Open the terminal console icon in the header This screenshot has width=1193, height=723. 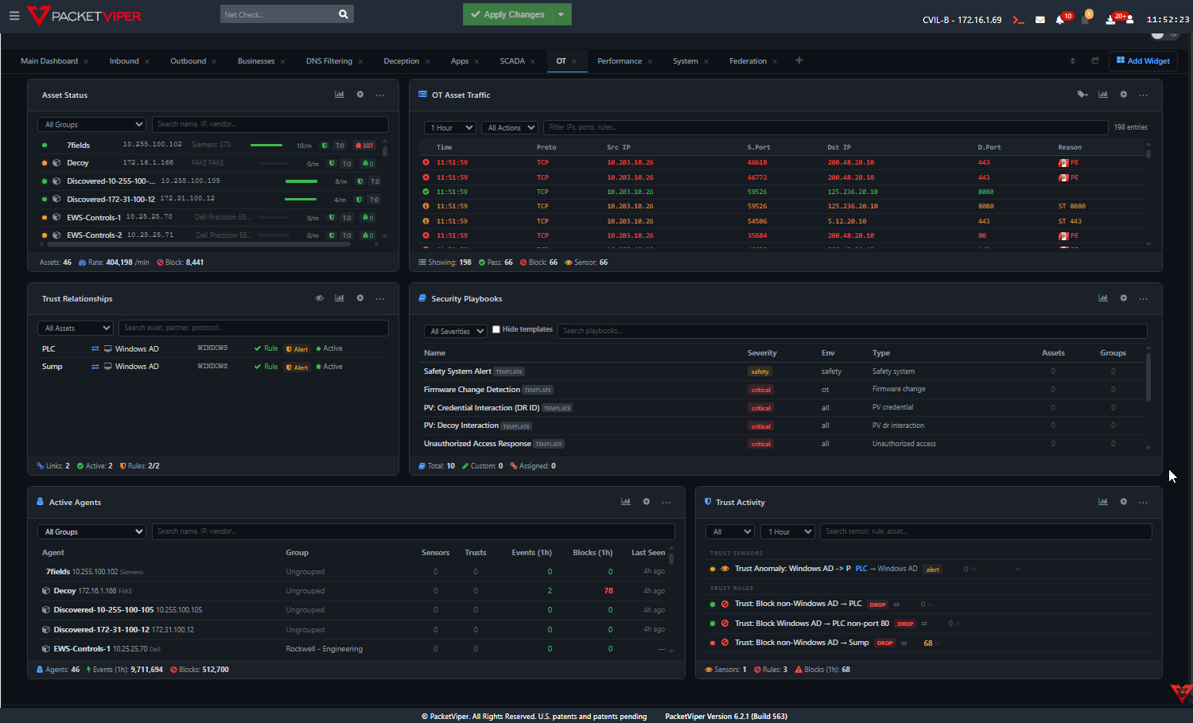tap(1018, 19)
